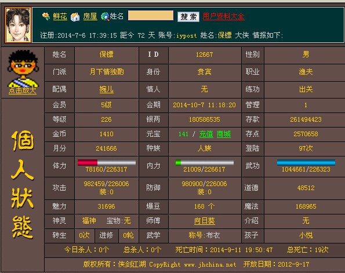Click the copyright www.jhchina.net text
This screenshot has width=345, height=273.
(x=210, y=264)
